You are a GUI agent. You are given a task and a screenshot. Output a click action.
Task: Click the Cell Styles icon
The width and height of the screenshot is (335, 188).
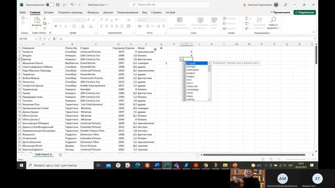[214, 20]
